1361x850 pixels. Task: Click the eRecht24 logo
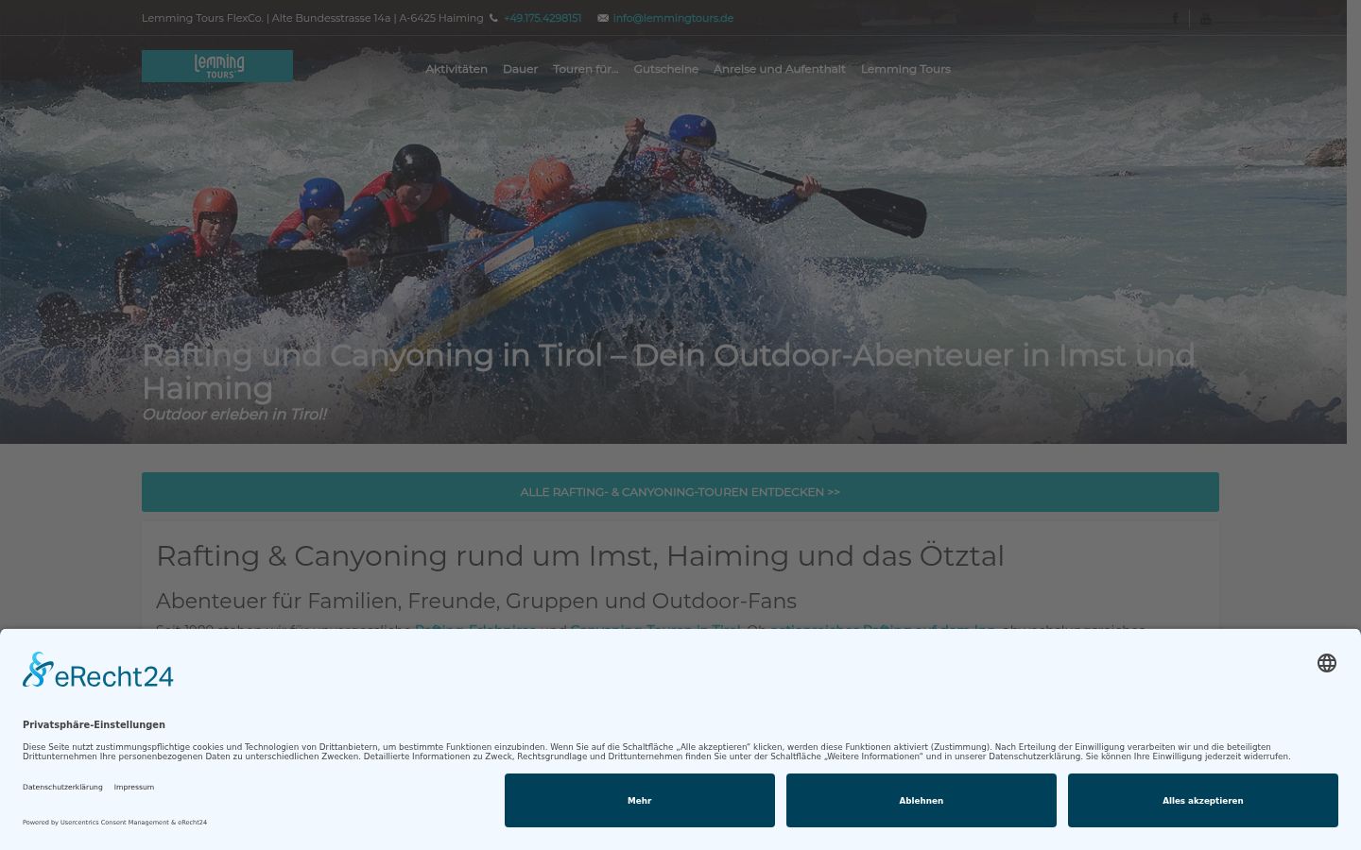[x=98, y=670]
